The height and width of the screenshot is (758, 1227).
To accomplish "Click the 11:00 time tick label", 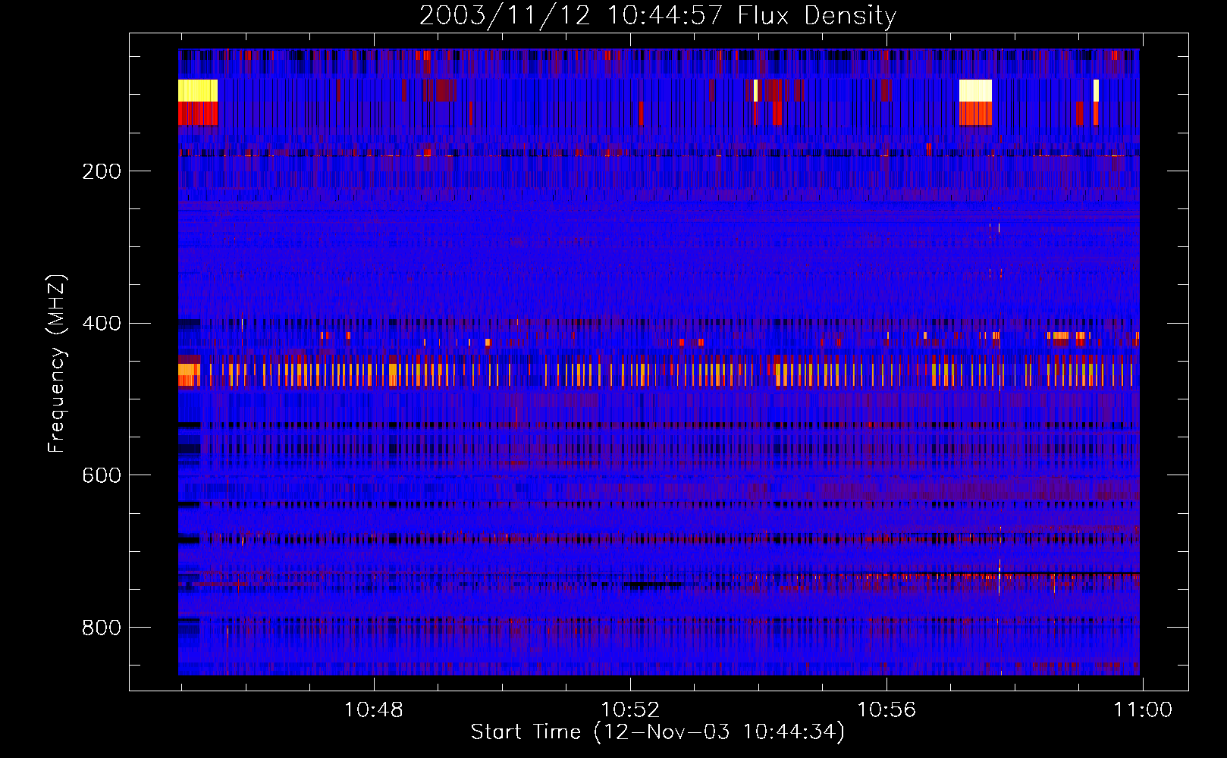I will [1143, 710].
